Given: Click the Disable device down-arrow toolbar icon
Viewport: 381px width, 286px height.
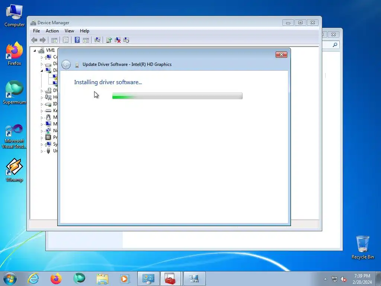Looking at the screenshot, I should click(x=126, y=40).
